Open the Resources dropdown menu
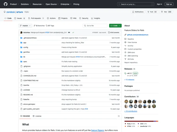 click(x=38, y=4)
